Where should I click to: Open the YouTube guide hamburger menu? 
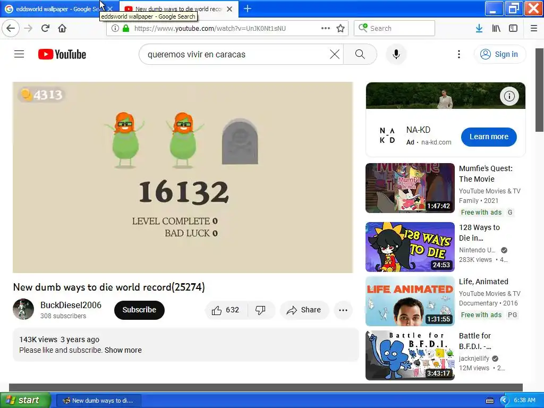(x=19, y=54)
